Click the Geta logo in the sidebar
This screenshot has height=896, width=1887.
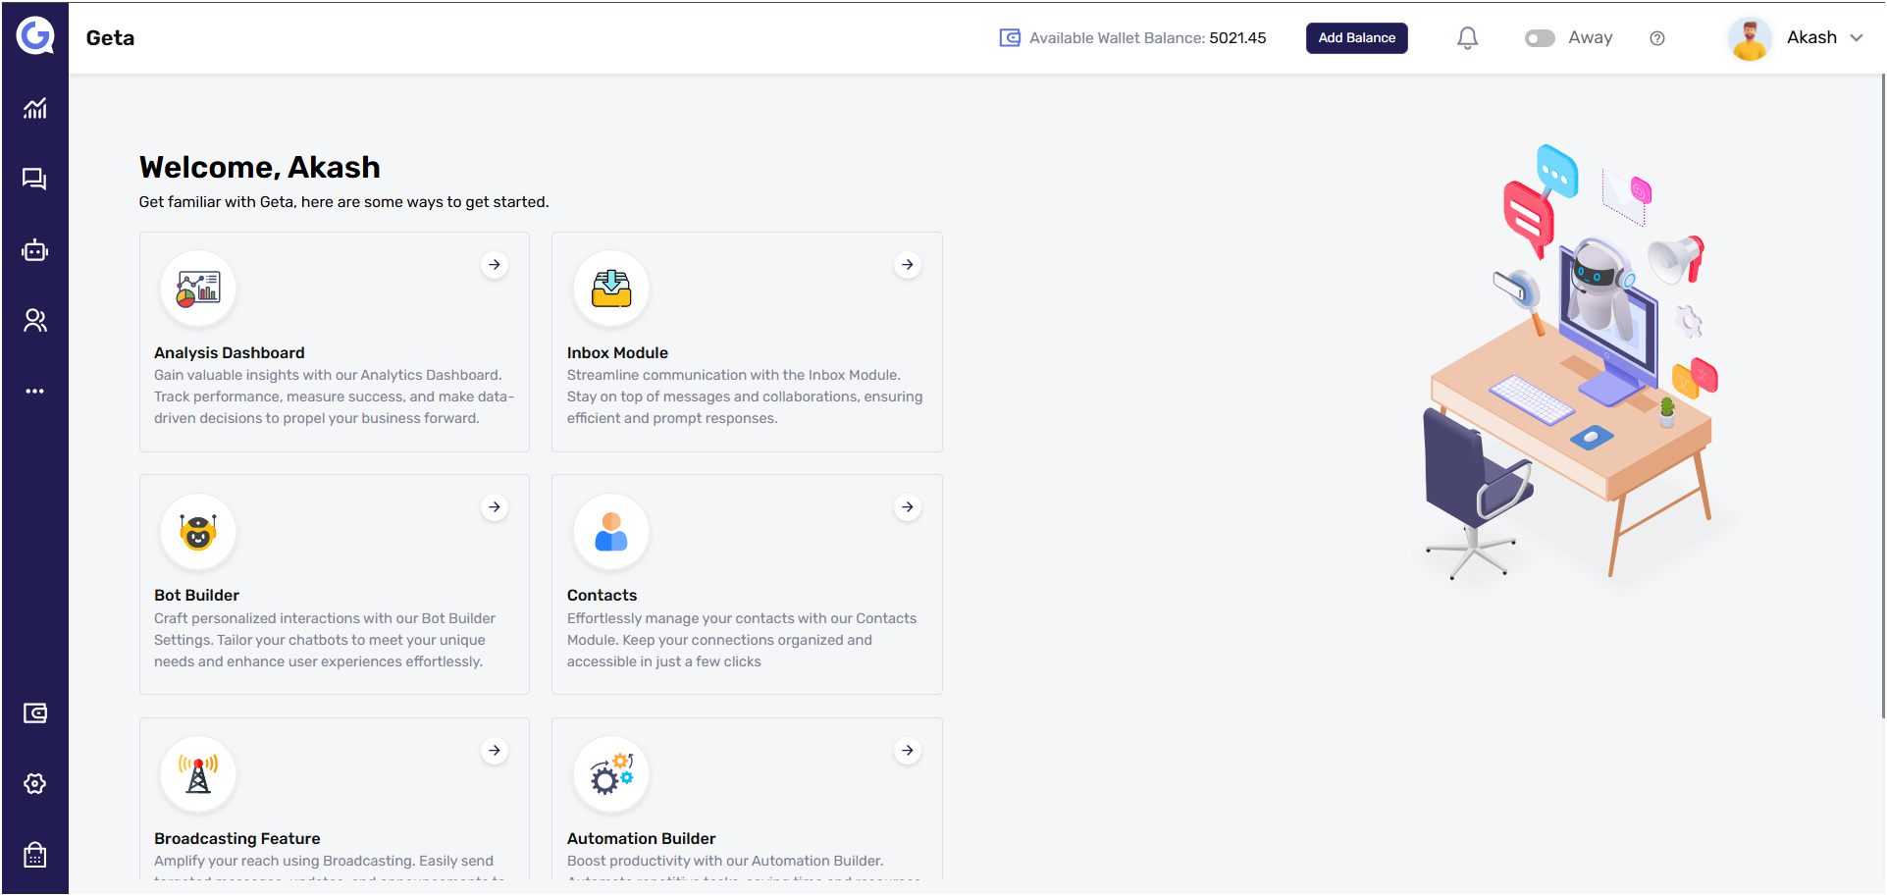coord(35,36)
